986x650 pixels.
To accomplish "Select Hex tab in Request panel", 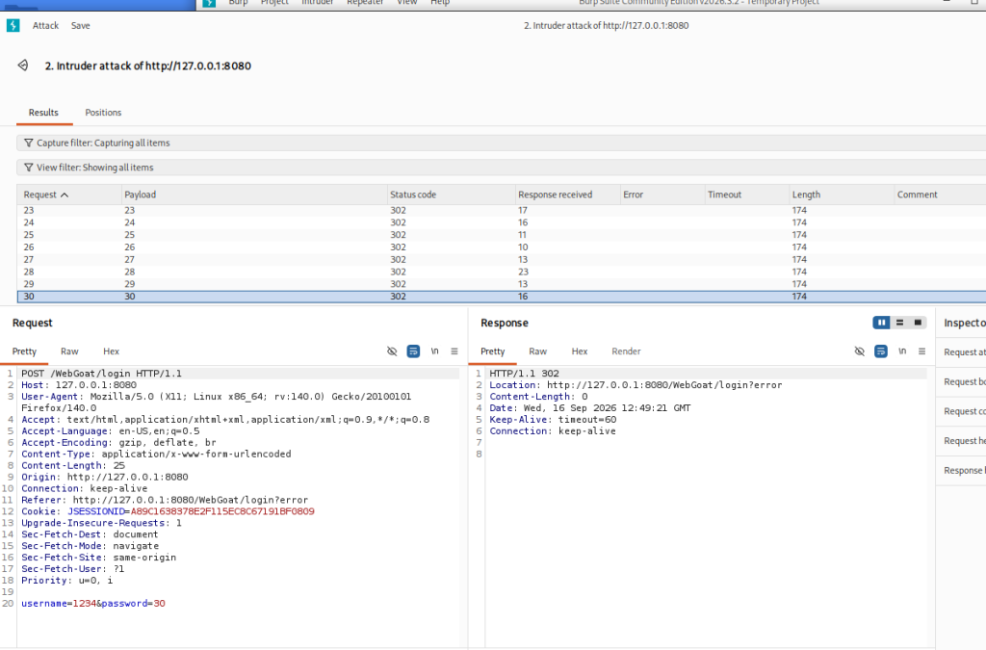I will [x=112, y=351].
